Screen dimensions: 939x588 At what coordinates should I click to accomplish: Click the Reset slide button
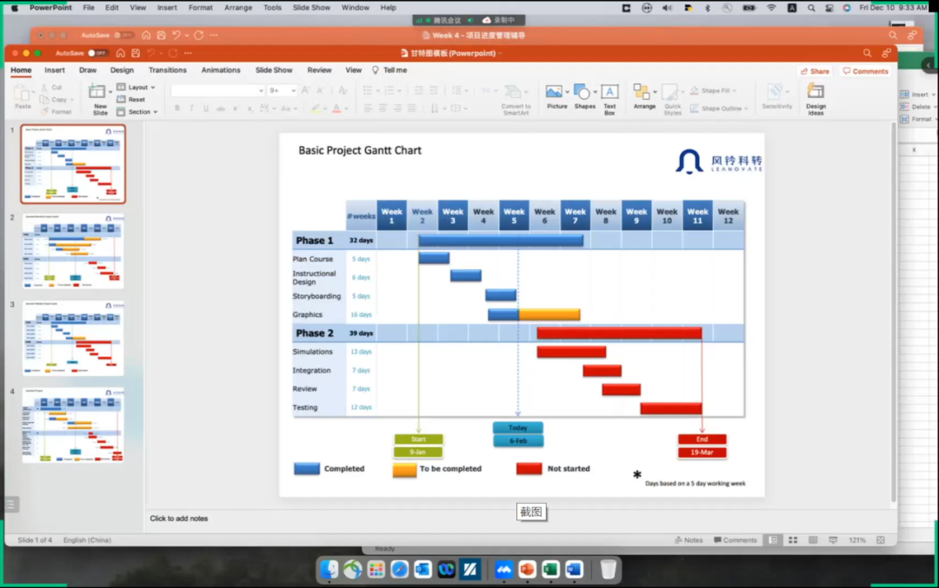click(x=131, y=99)
